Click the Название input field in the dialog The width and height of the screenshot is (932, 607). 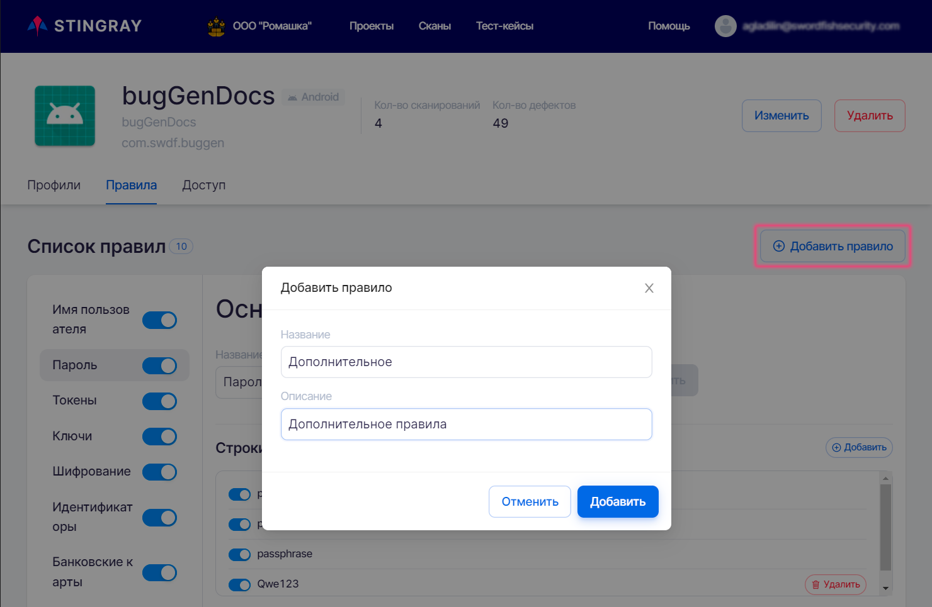(466, 362)
